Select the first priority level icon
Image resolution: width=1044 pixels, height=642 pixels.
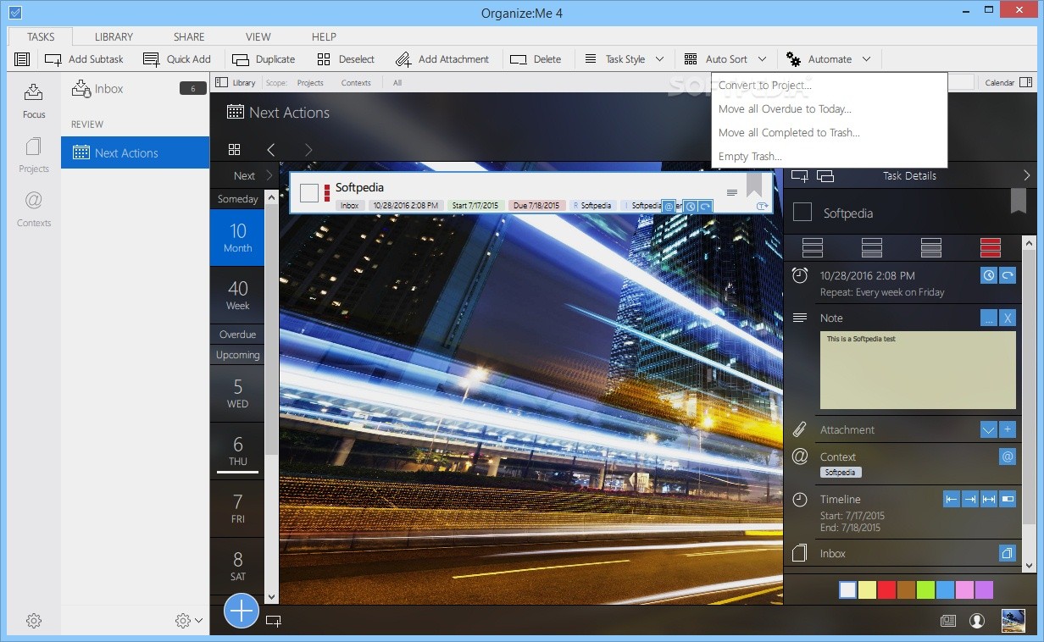click(813, 247)
